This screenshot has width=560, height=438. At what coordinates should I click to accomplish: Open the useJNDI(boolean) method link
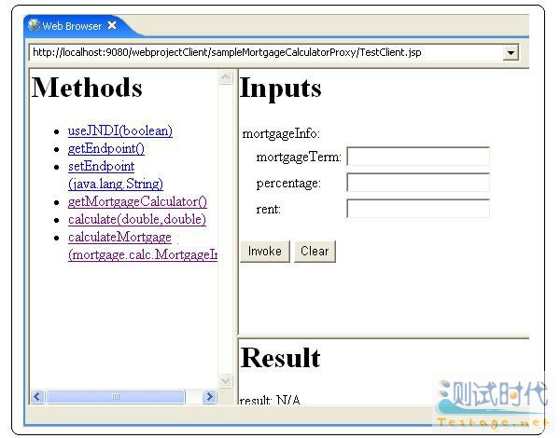[x=119, y=131]
